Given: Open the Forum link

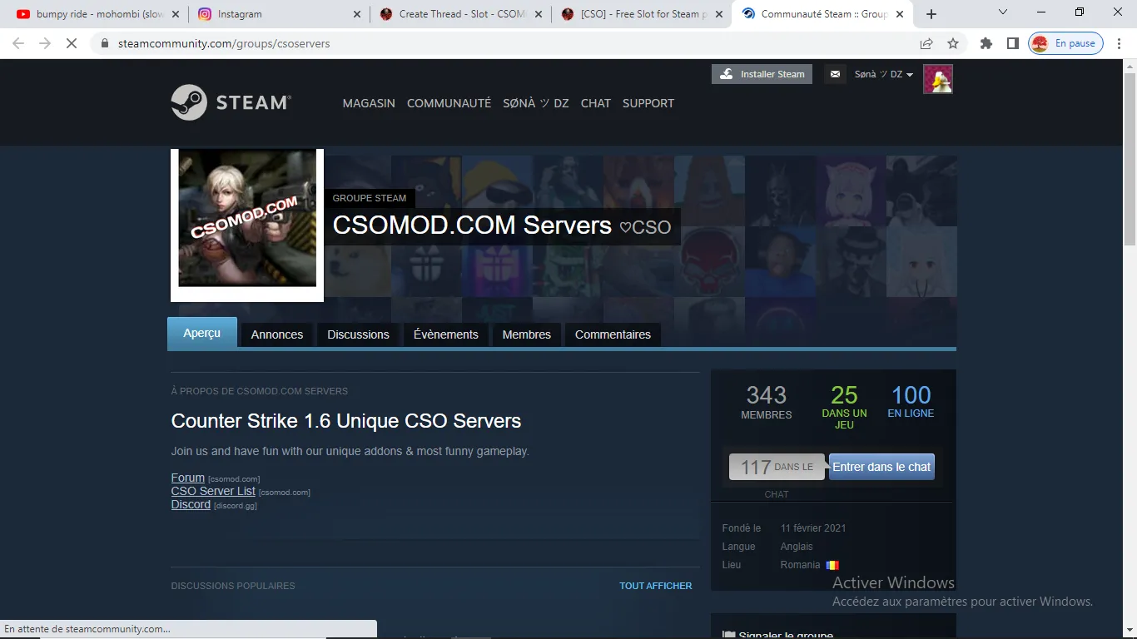Looking at the screenshot, I should tap(188, 478).
